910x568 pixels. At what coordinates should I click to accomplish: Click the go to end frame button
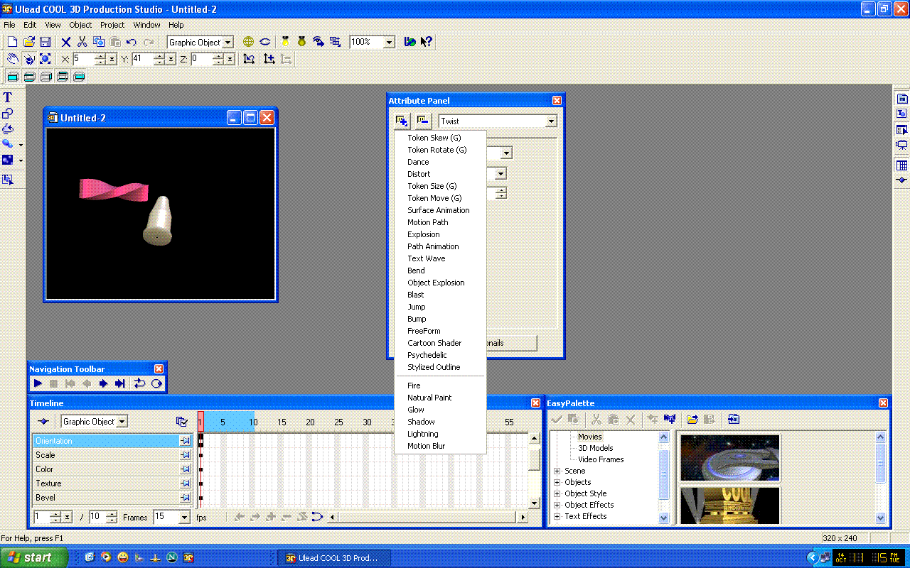119,383
